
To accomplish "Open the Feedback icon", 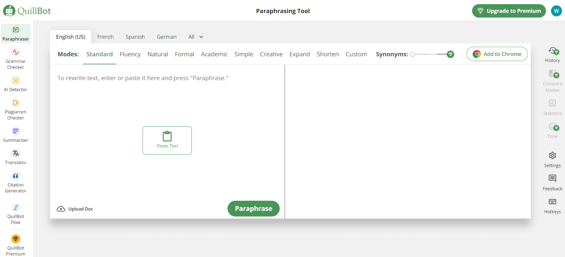I will [552, 178].
